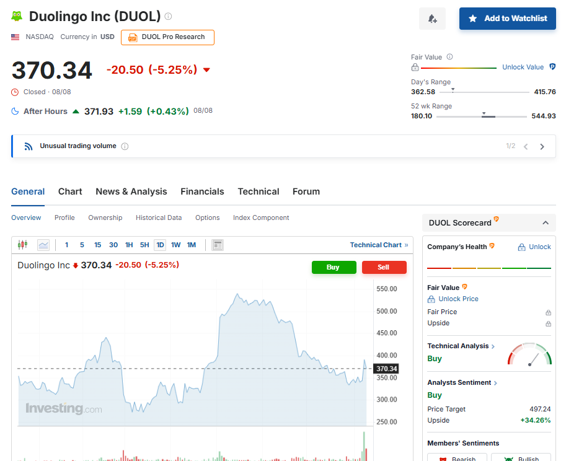This screenshot has height=461, width=566.
Task: Open the Index Component subtab
Action: [261, 217]
